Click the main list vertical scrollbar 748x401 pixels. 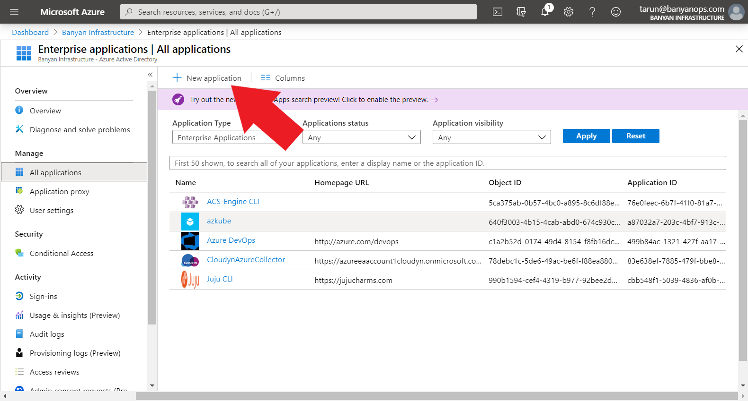click(x=743, y=240)
